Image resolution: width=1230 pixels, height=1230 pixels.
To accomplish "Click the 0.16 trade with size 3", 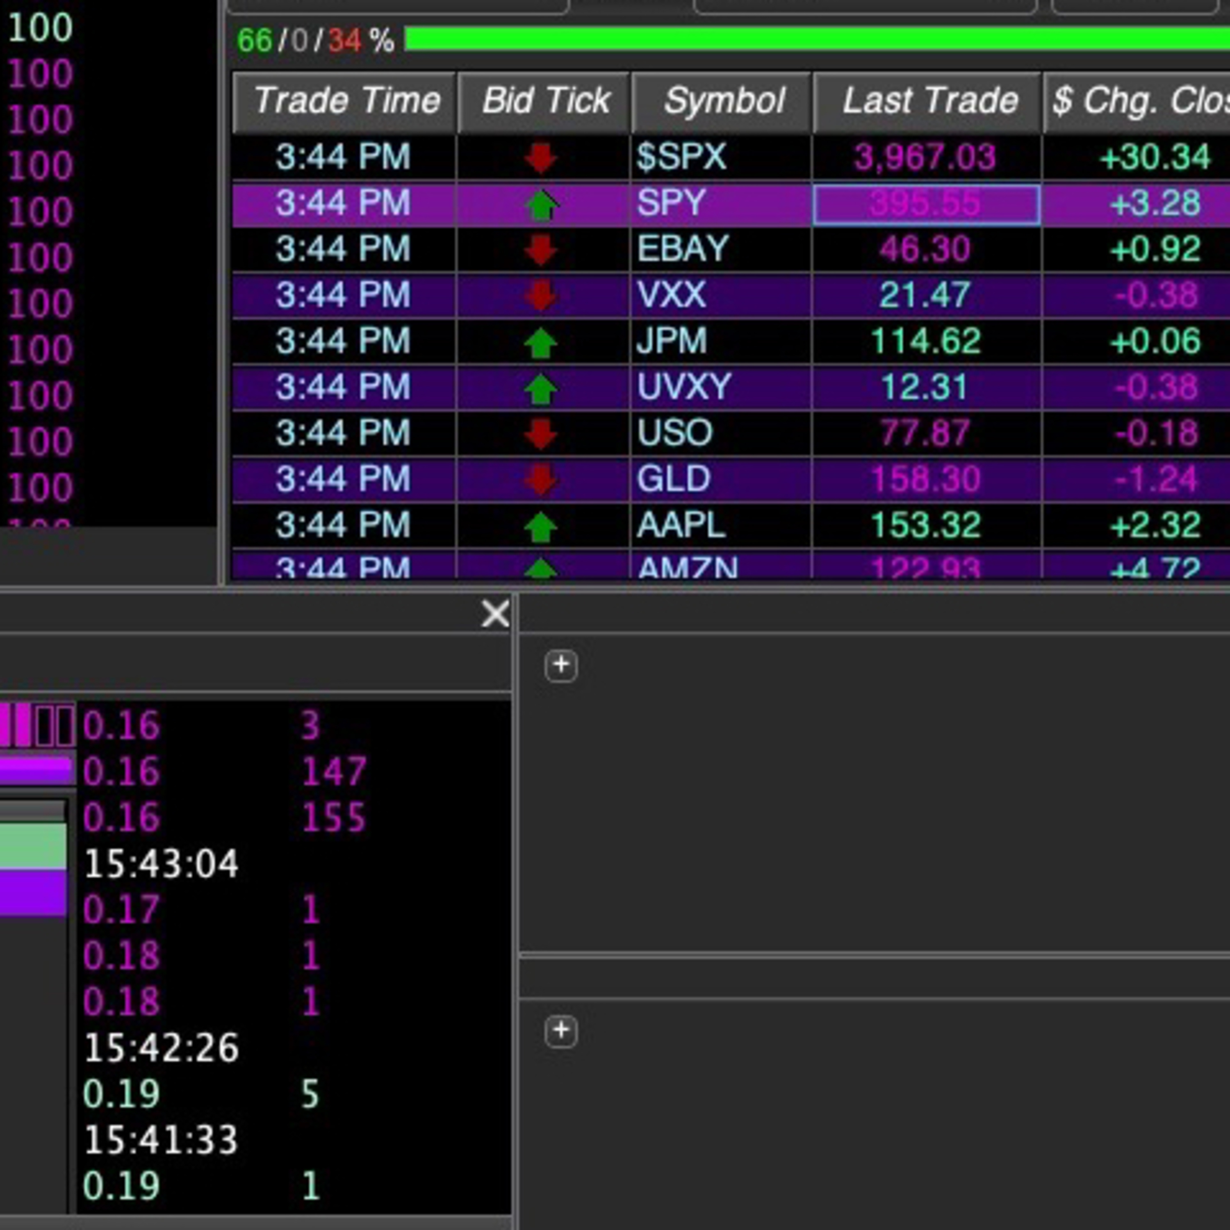I will point(121,726).
